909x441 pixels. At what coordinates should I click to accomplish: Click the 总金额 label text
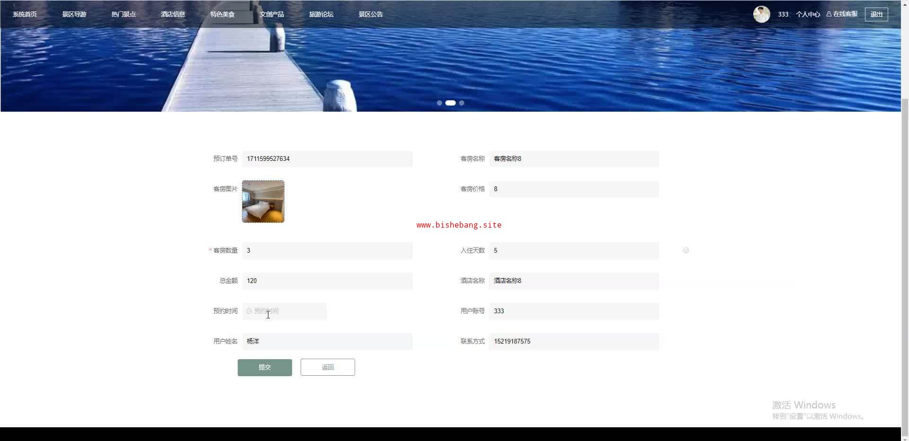click(229, 281)
